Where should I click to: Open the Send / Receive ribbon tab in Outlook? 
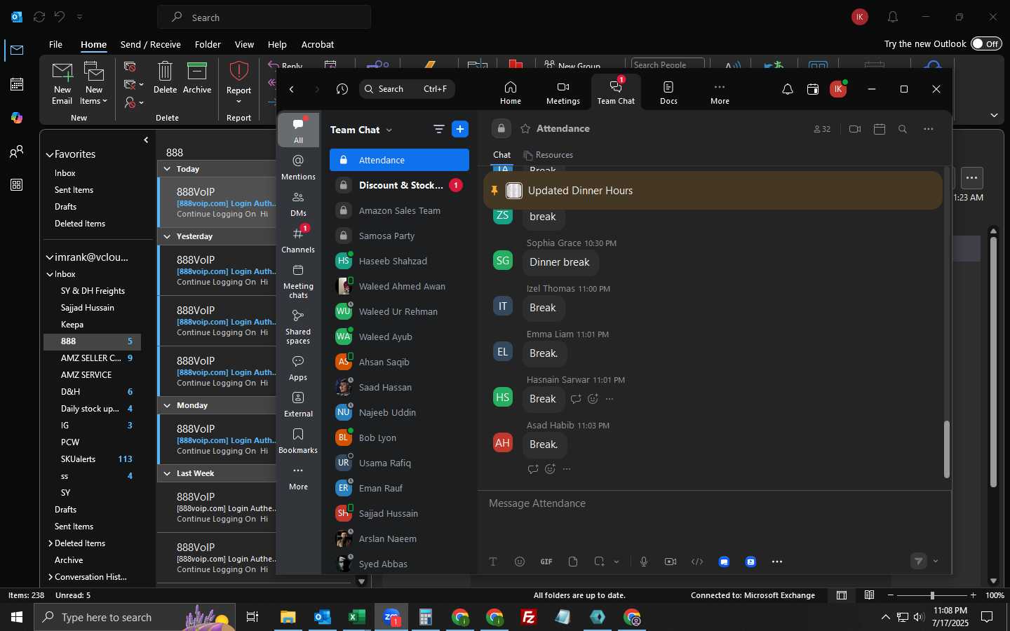151,44
